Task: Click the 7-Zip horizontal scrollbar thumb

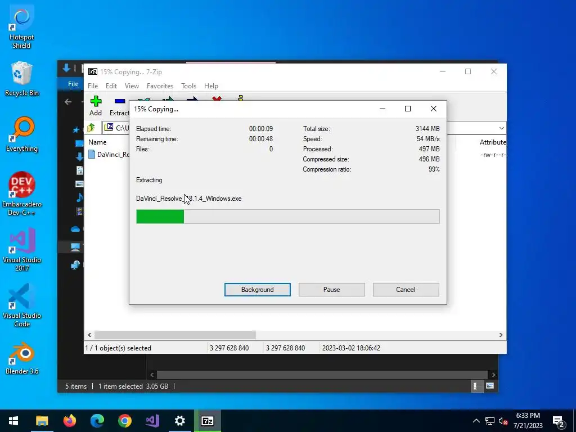Action: [175, 335]
